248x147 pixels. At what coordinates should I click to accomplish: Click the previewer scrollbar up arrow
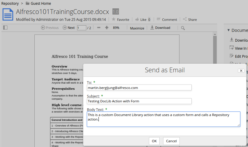click(215, 34)
